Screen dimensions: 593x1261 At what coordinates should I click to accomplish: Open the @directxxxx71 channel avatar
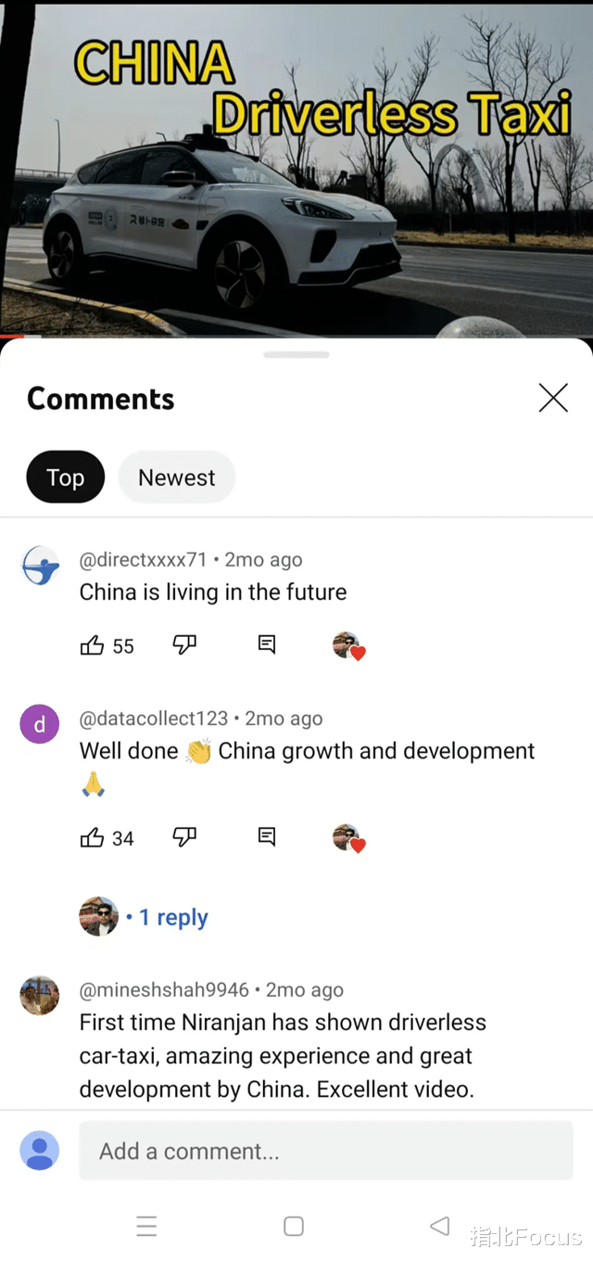40,566
